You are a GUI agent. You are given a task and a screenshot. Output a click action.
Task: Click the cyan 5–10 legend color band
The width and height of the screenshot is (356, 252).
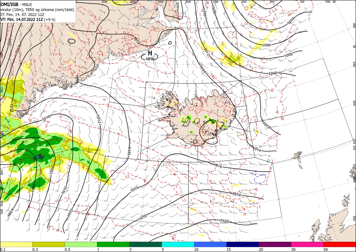pos(178,244)
